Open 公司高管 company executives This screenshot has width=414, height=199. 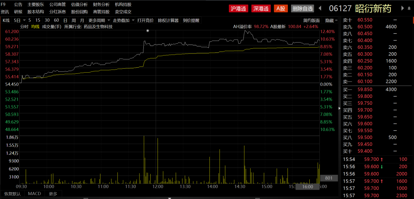pyautogui.click(x=58, y=5)
